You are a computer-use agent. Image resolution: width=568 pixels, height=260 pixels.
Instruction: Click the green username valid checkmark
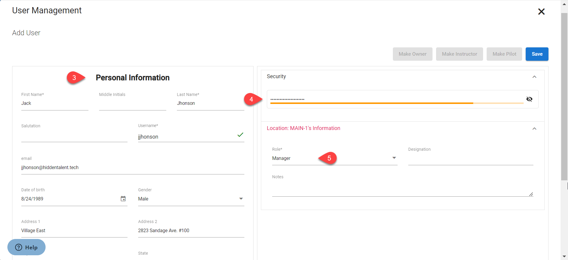[x=240, y=135]
